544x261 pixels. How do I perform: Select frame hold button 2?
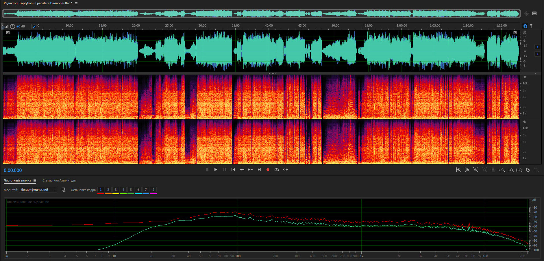pyautogui.click(x=108, y=190)
